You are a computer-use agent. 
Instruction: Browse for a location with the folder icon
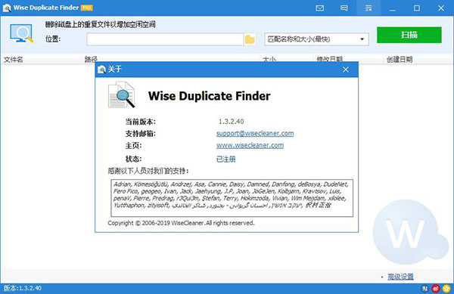click(250, 39)
